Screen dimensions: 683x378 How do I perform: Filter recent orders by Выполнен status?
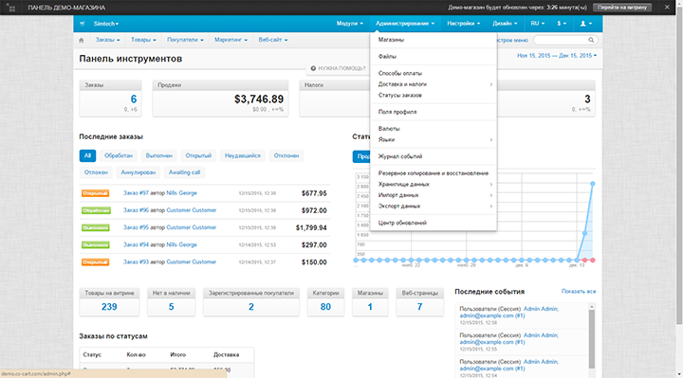click(x=159, y=155)
